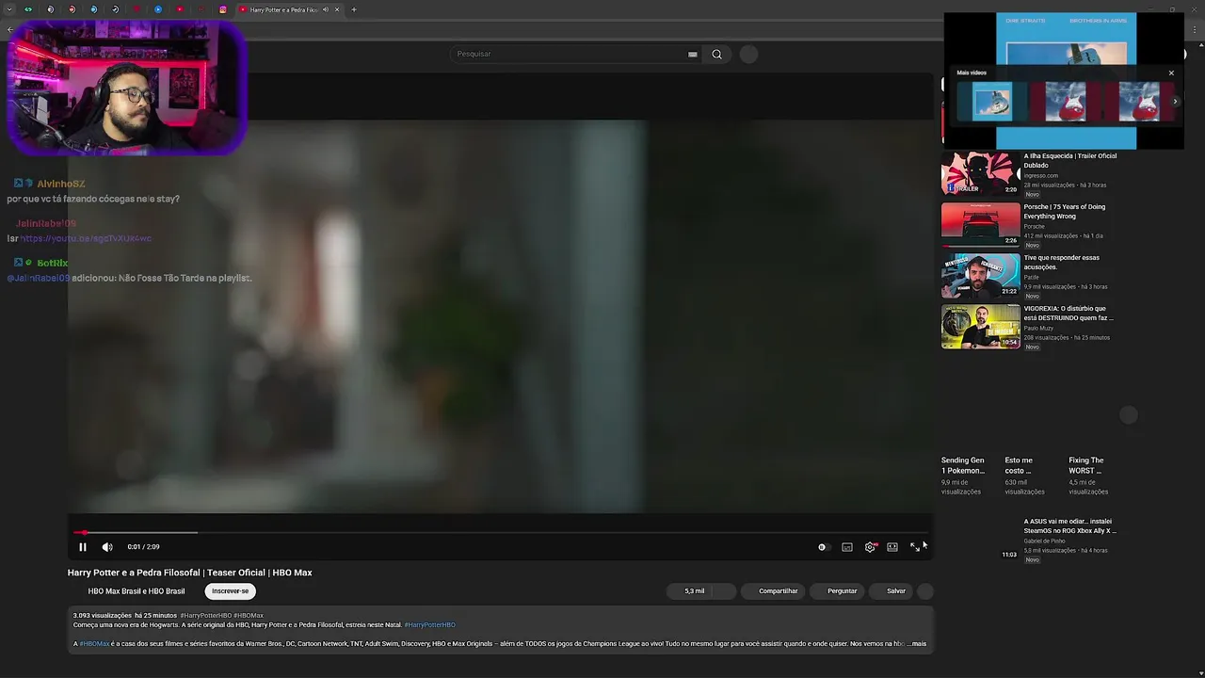Advance Mais vídeos carousel with right arrow
This screenshot has width=1205, height=678.
coord(1175,101)
